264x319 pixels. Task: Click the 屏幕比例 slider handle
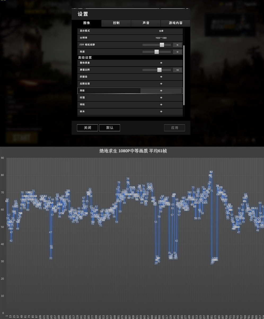click(159, 70)
